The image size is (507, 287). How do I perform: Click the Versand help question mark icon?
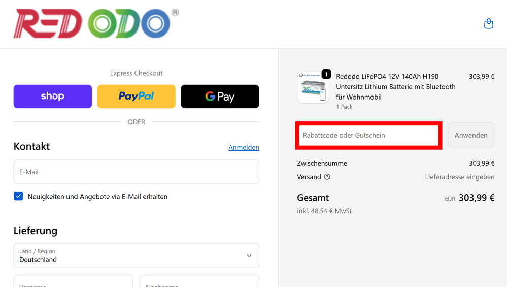[x=327, y=177]
